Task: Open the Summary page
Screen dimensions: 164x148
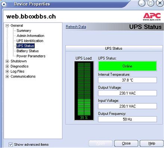Action: [x=24, y=31]
